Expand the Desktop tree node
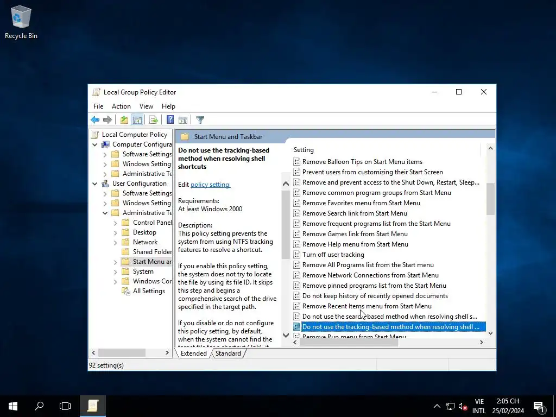Image resolution: width=556 pixels, height=417 pixels. tap(115, 233)
